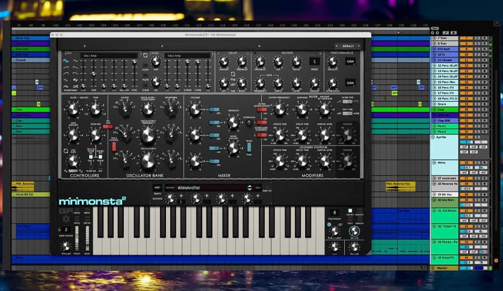Enable the Mono checkbox near Polyphony
Image resolution: width=503 pixels, height=291 pixels.
click(350, 210)
